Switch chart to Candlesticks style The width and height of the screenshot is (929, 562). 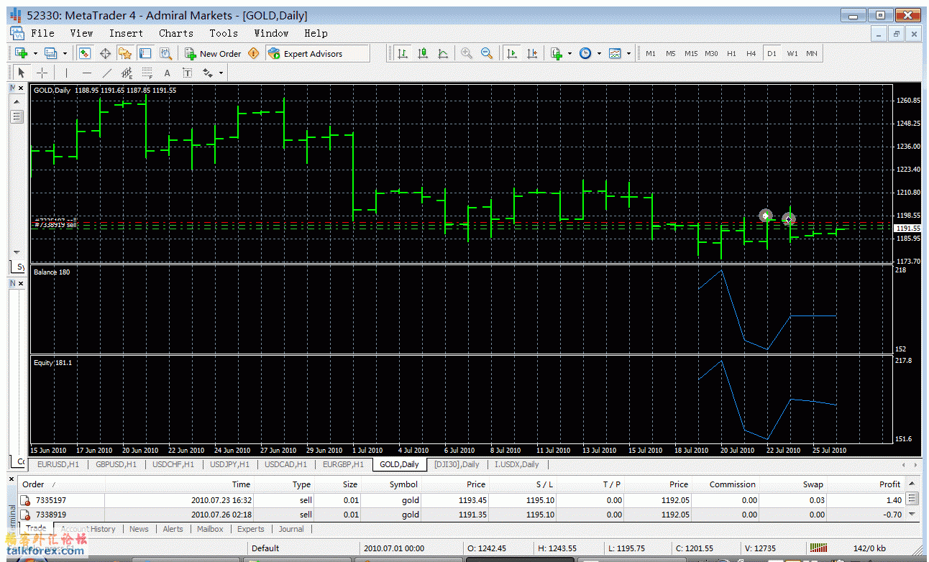click(x=423, y=53)
